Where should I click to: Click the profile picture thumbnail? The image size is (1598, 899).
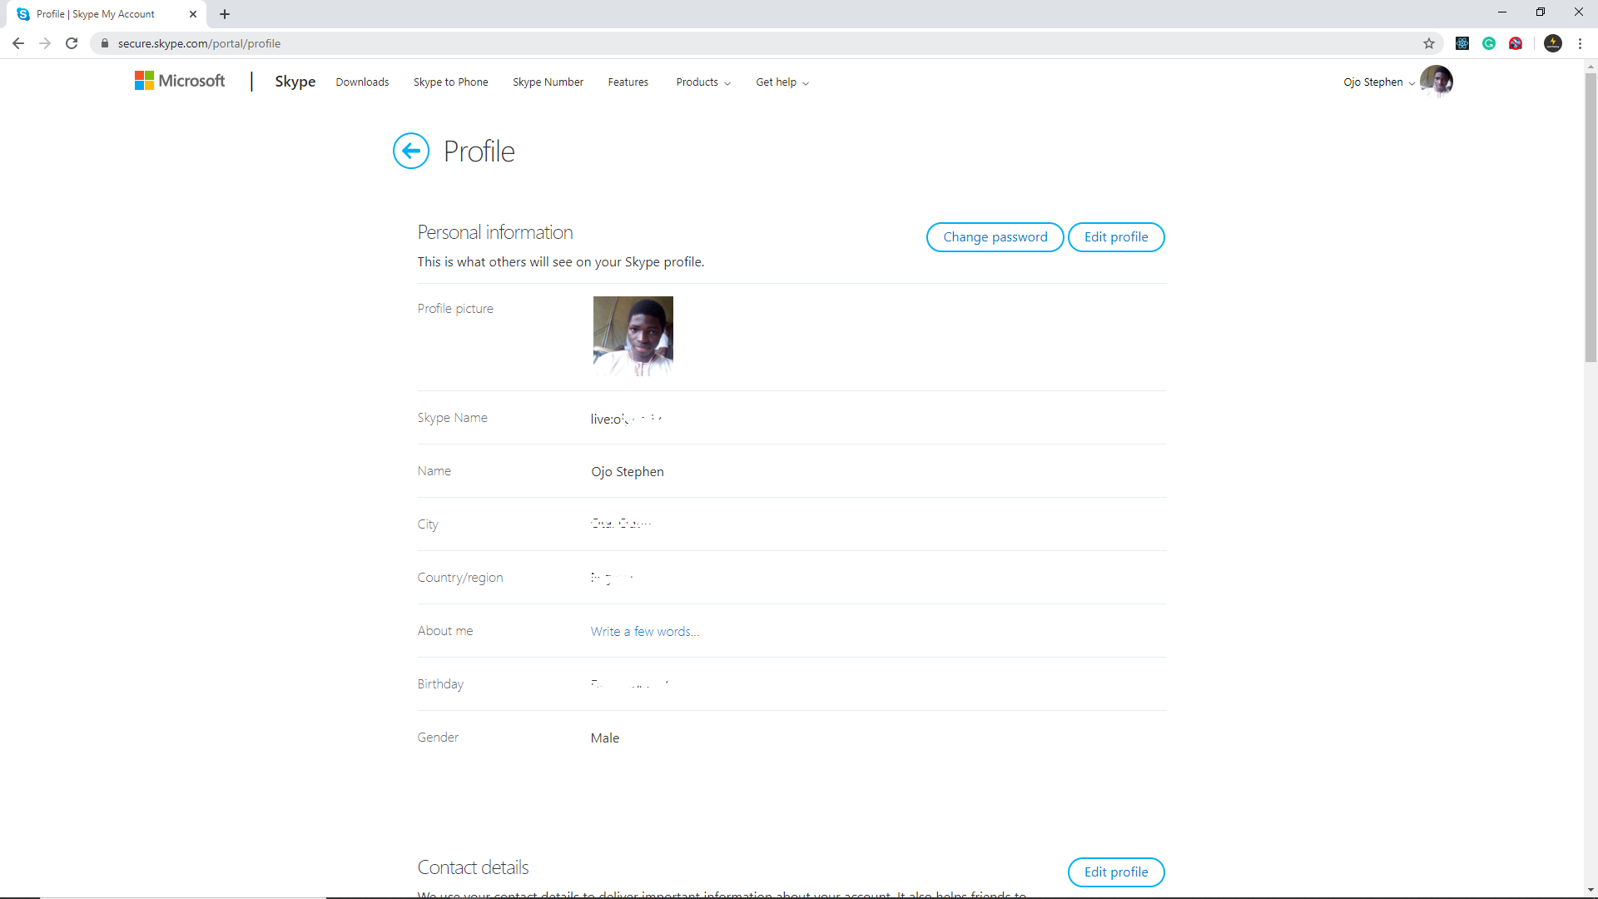tap(633, 336)
